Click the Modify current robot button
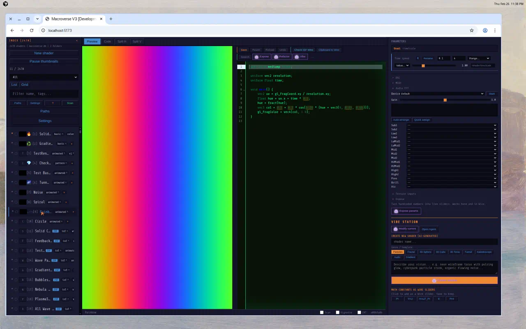 click(x=405, y=229)
